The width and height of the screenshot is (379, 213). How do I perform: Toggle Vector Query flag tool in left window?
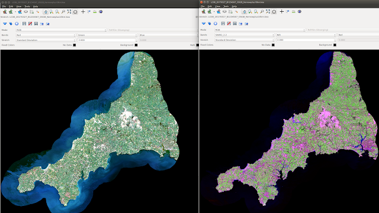pos(89,12)
